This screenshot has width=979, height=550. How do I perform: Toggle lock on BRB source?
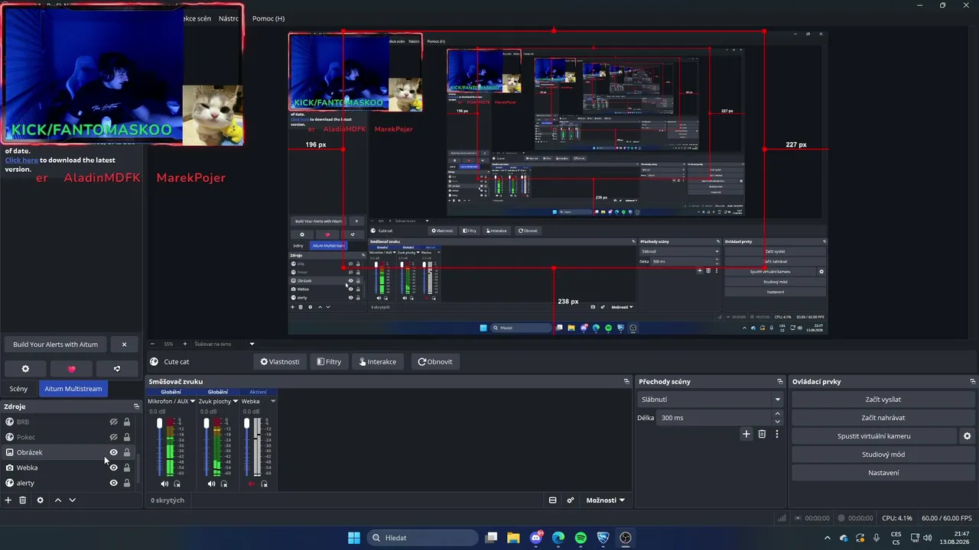(x=127, y=422)
